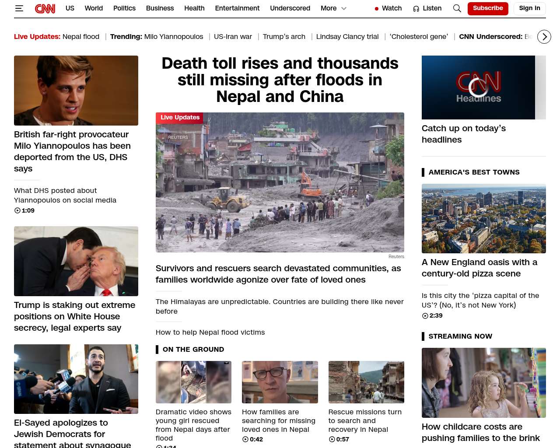The width and height of the screenshot is (560, 448).
Task: Click the Live Updates red badge
Action: (180, 117)
